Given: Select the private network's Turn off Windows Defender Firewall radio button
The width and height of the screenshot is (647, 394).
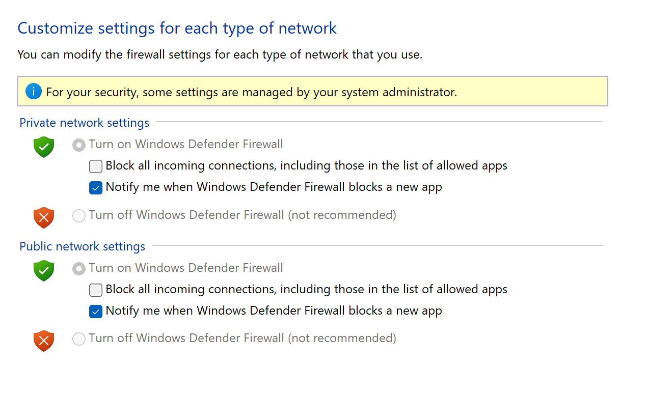Looking at the screenshot, I should point(79,216).
